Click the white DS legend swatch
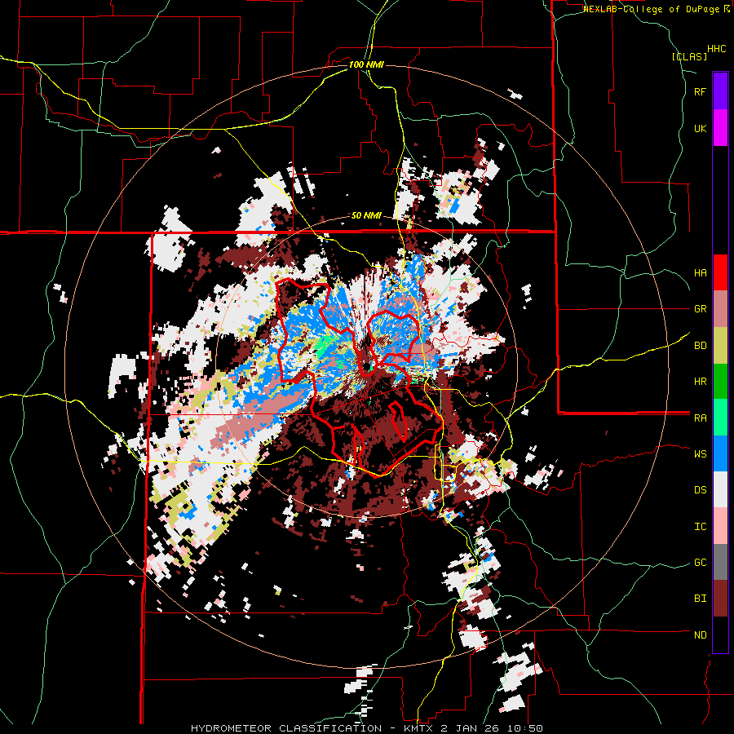This screenshot has width=734, height=734. (720, 490)
